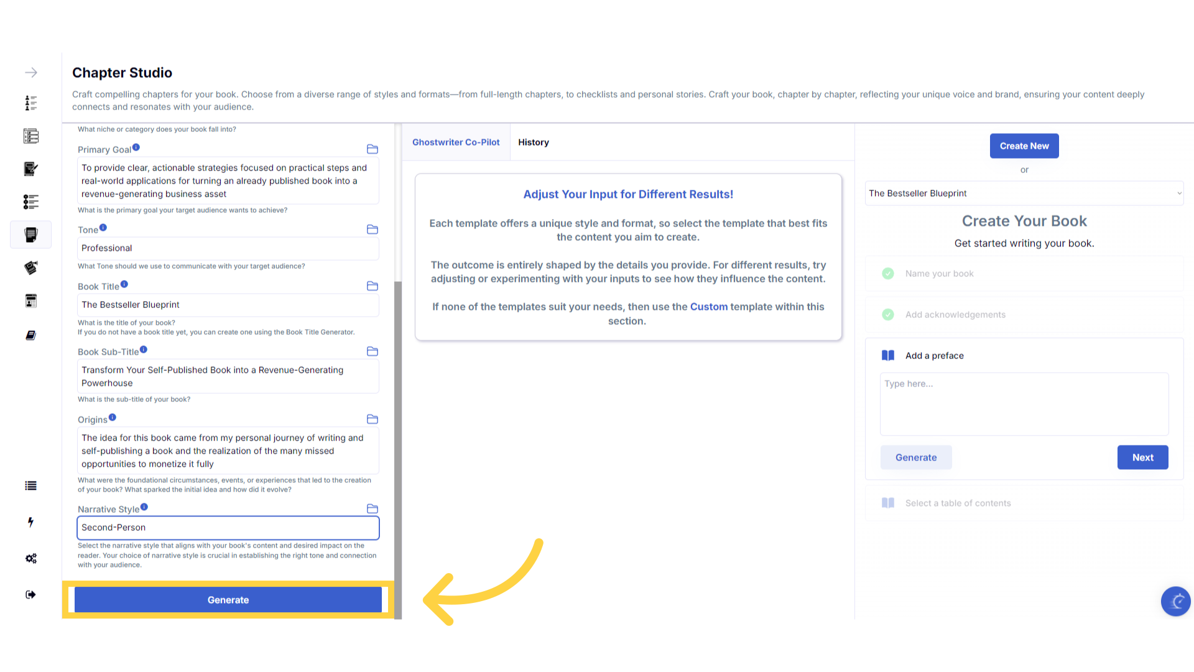This screenshot has height=672, width=1194.
Task: Click folder icon beside Book Title
Action: 373,286
